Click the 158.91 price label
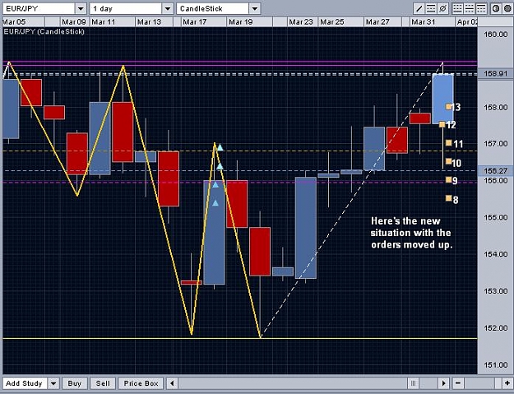This screenshot has width=514, height=394. (x=495, y=73)
